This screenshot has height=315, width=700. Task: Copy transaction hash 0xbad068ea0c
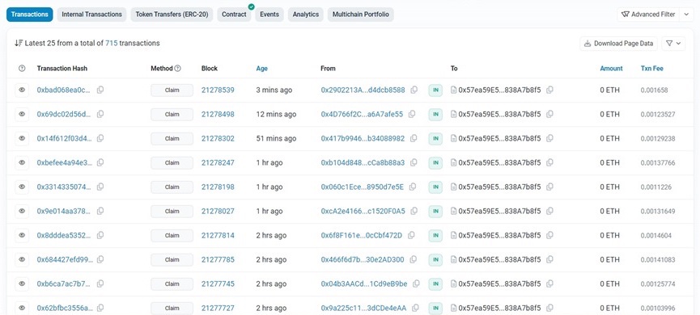100,90
